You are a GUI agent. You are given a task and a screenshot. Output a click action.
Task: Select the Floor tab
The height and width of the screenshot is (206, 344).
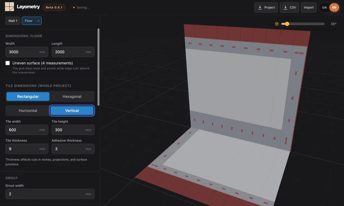click(x=29, y=21)
